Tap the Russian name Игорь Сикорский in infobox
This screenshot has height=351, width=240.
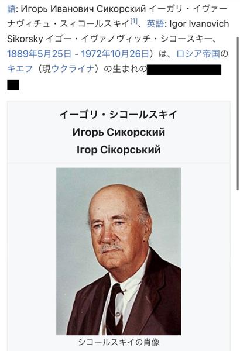click(x=119, y=132)
